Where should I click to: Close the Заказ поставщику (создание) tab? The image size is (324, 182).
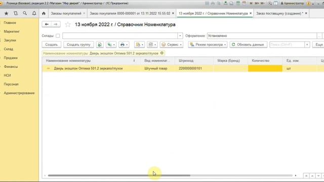306,14
